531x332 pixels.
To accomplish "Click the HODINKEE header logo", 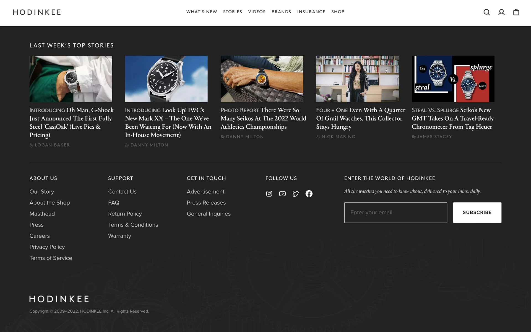I will click(37, 12).
